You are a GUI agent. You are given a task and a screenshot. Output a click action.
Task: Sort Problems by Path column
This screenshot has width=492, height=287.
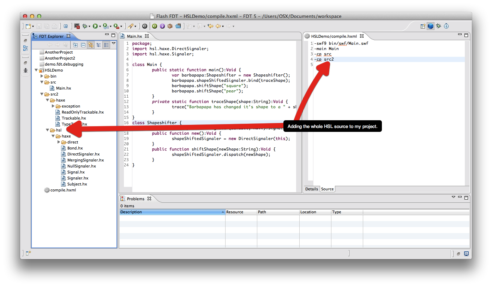click(x=278, y=212)
